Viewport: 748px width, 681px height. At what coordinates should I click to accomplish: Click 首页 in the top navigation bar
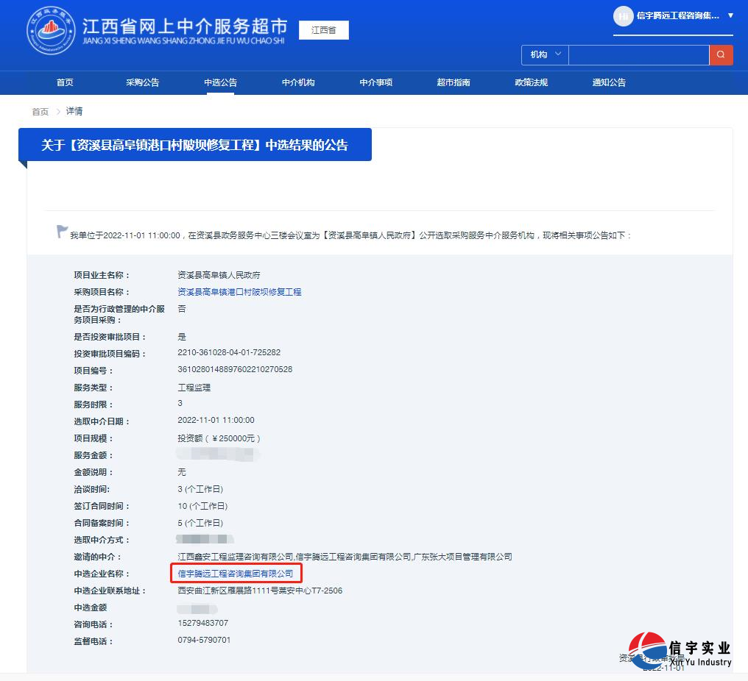click(x=64, y=82)
